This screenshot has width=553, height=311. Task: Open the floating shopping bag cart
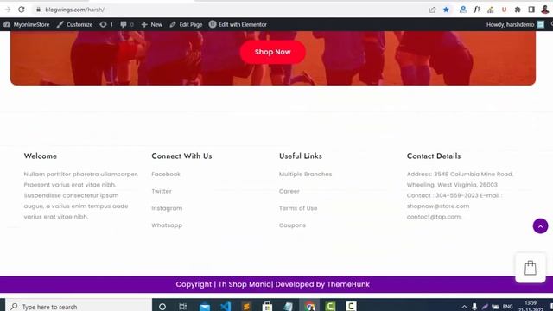coord(531,268)
